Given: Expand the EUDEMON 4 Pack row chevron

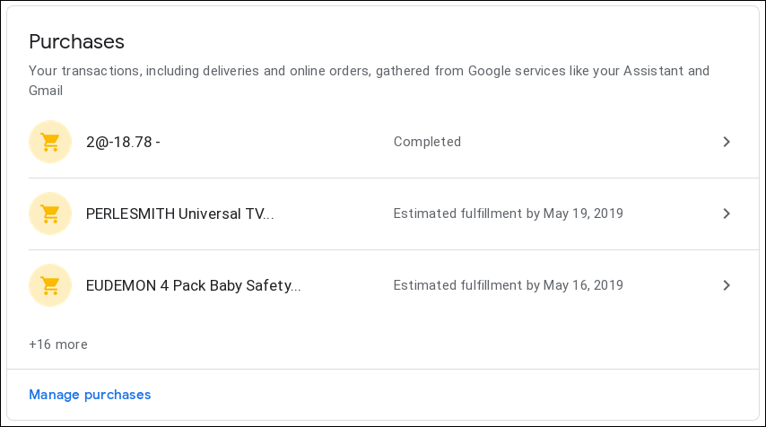Looking at the screenshot, I should (727, 285).
